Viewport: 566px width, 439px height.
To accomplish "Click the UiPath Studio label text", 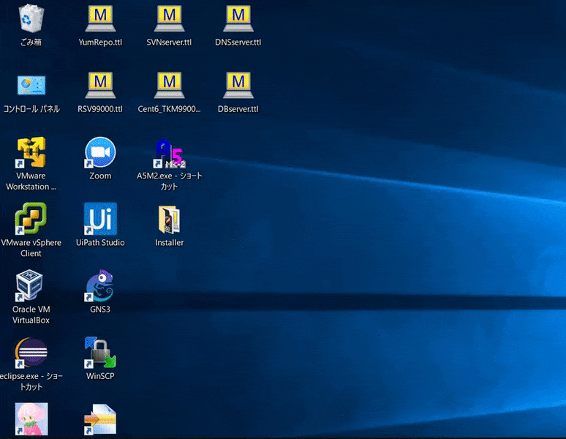I will (x=100, y=243).
